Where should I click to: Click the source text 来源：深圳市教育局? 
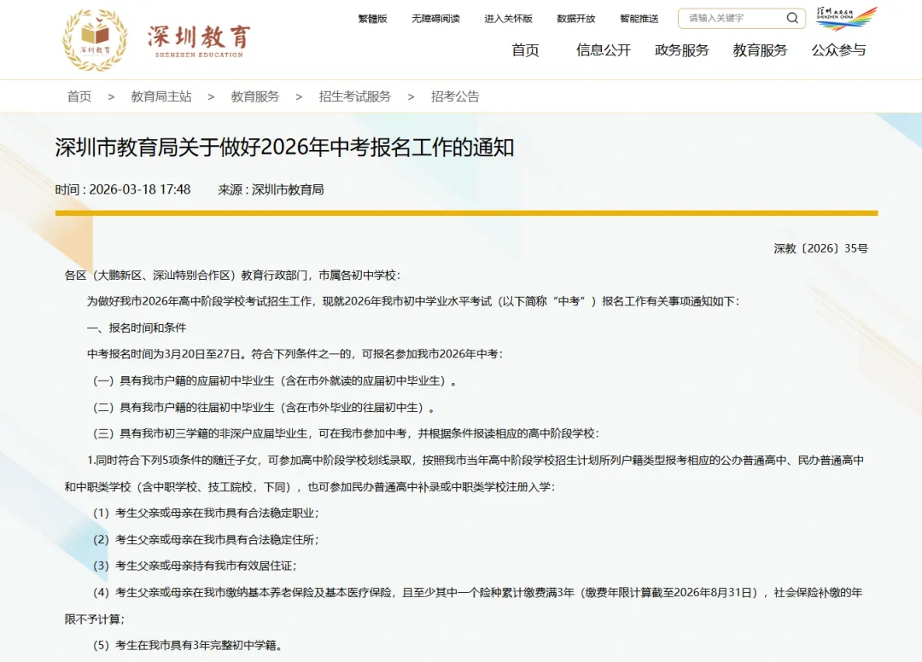[x=271, y=189]
